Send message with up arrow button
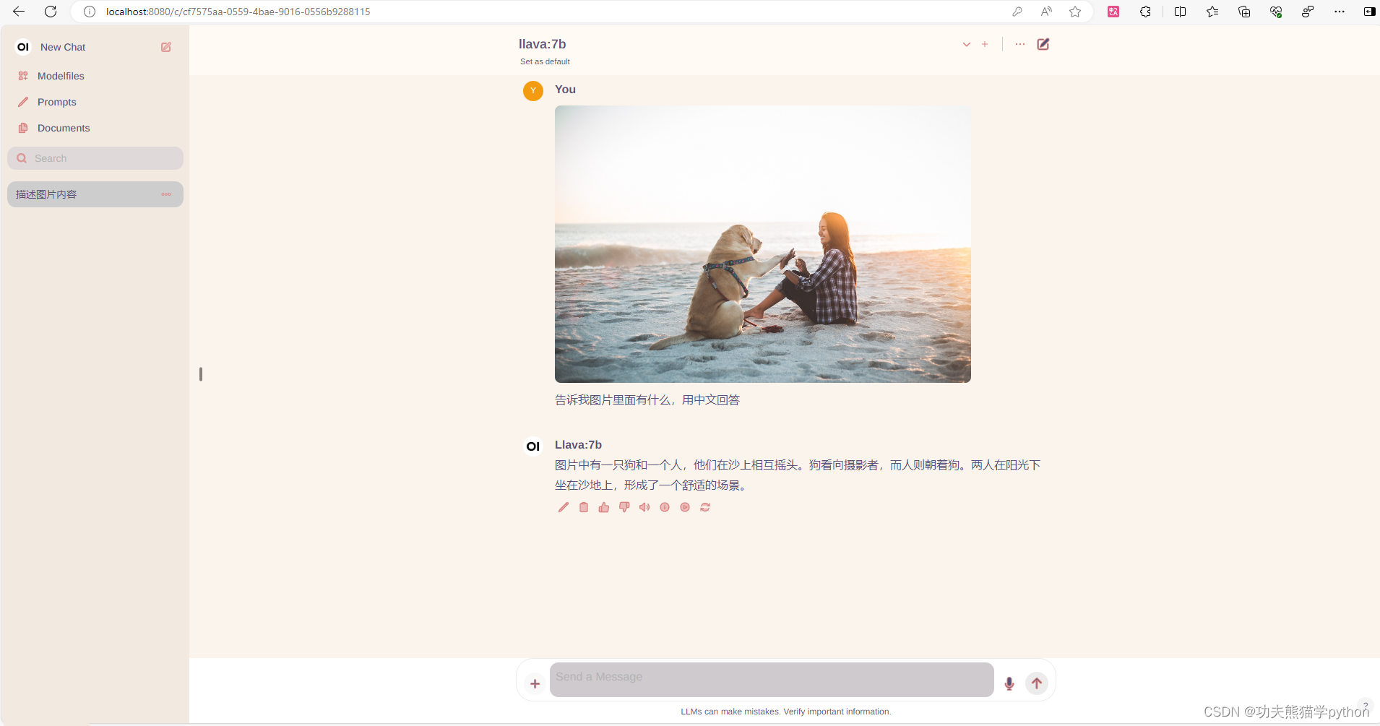Screen dimensions: 1380x726 coord(1037,683)
